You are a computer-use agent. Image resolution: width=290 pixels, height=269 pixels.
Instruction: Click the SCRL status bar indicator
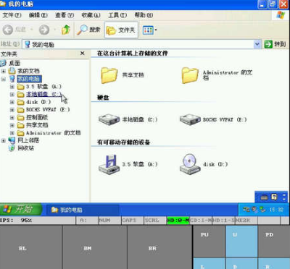coord(155,221)
